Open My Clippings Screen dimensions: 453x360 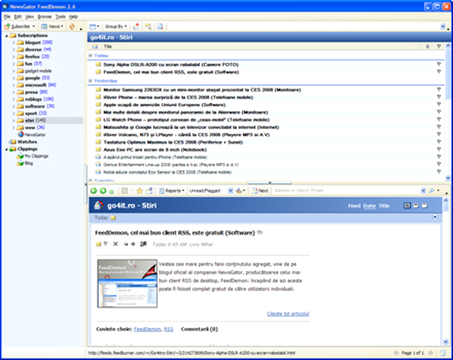point(33,156)
